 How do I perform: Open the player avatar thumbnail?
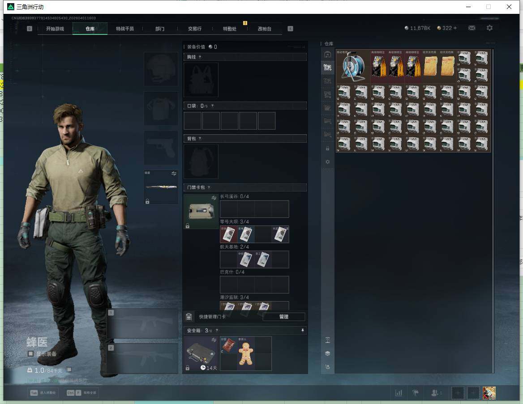489,393
